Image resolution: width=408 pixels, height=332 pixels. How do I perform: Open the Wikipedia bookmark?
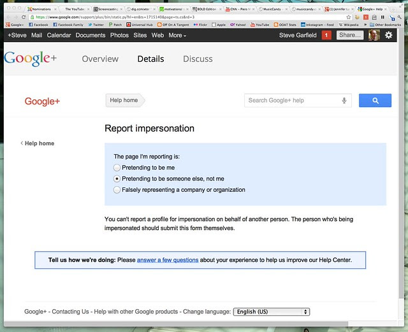point(349,25)
